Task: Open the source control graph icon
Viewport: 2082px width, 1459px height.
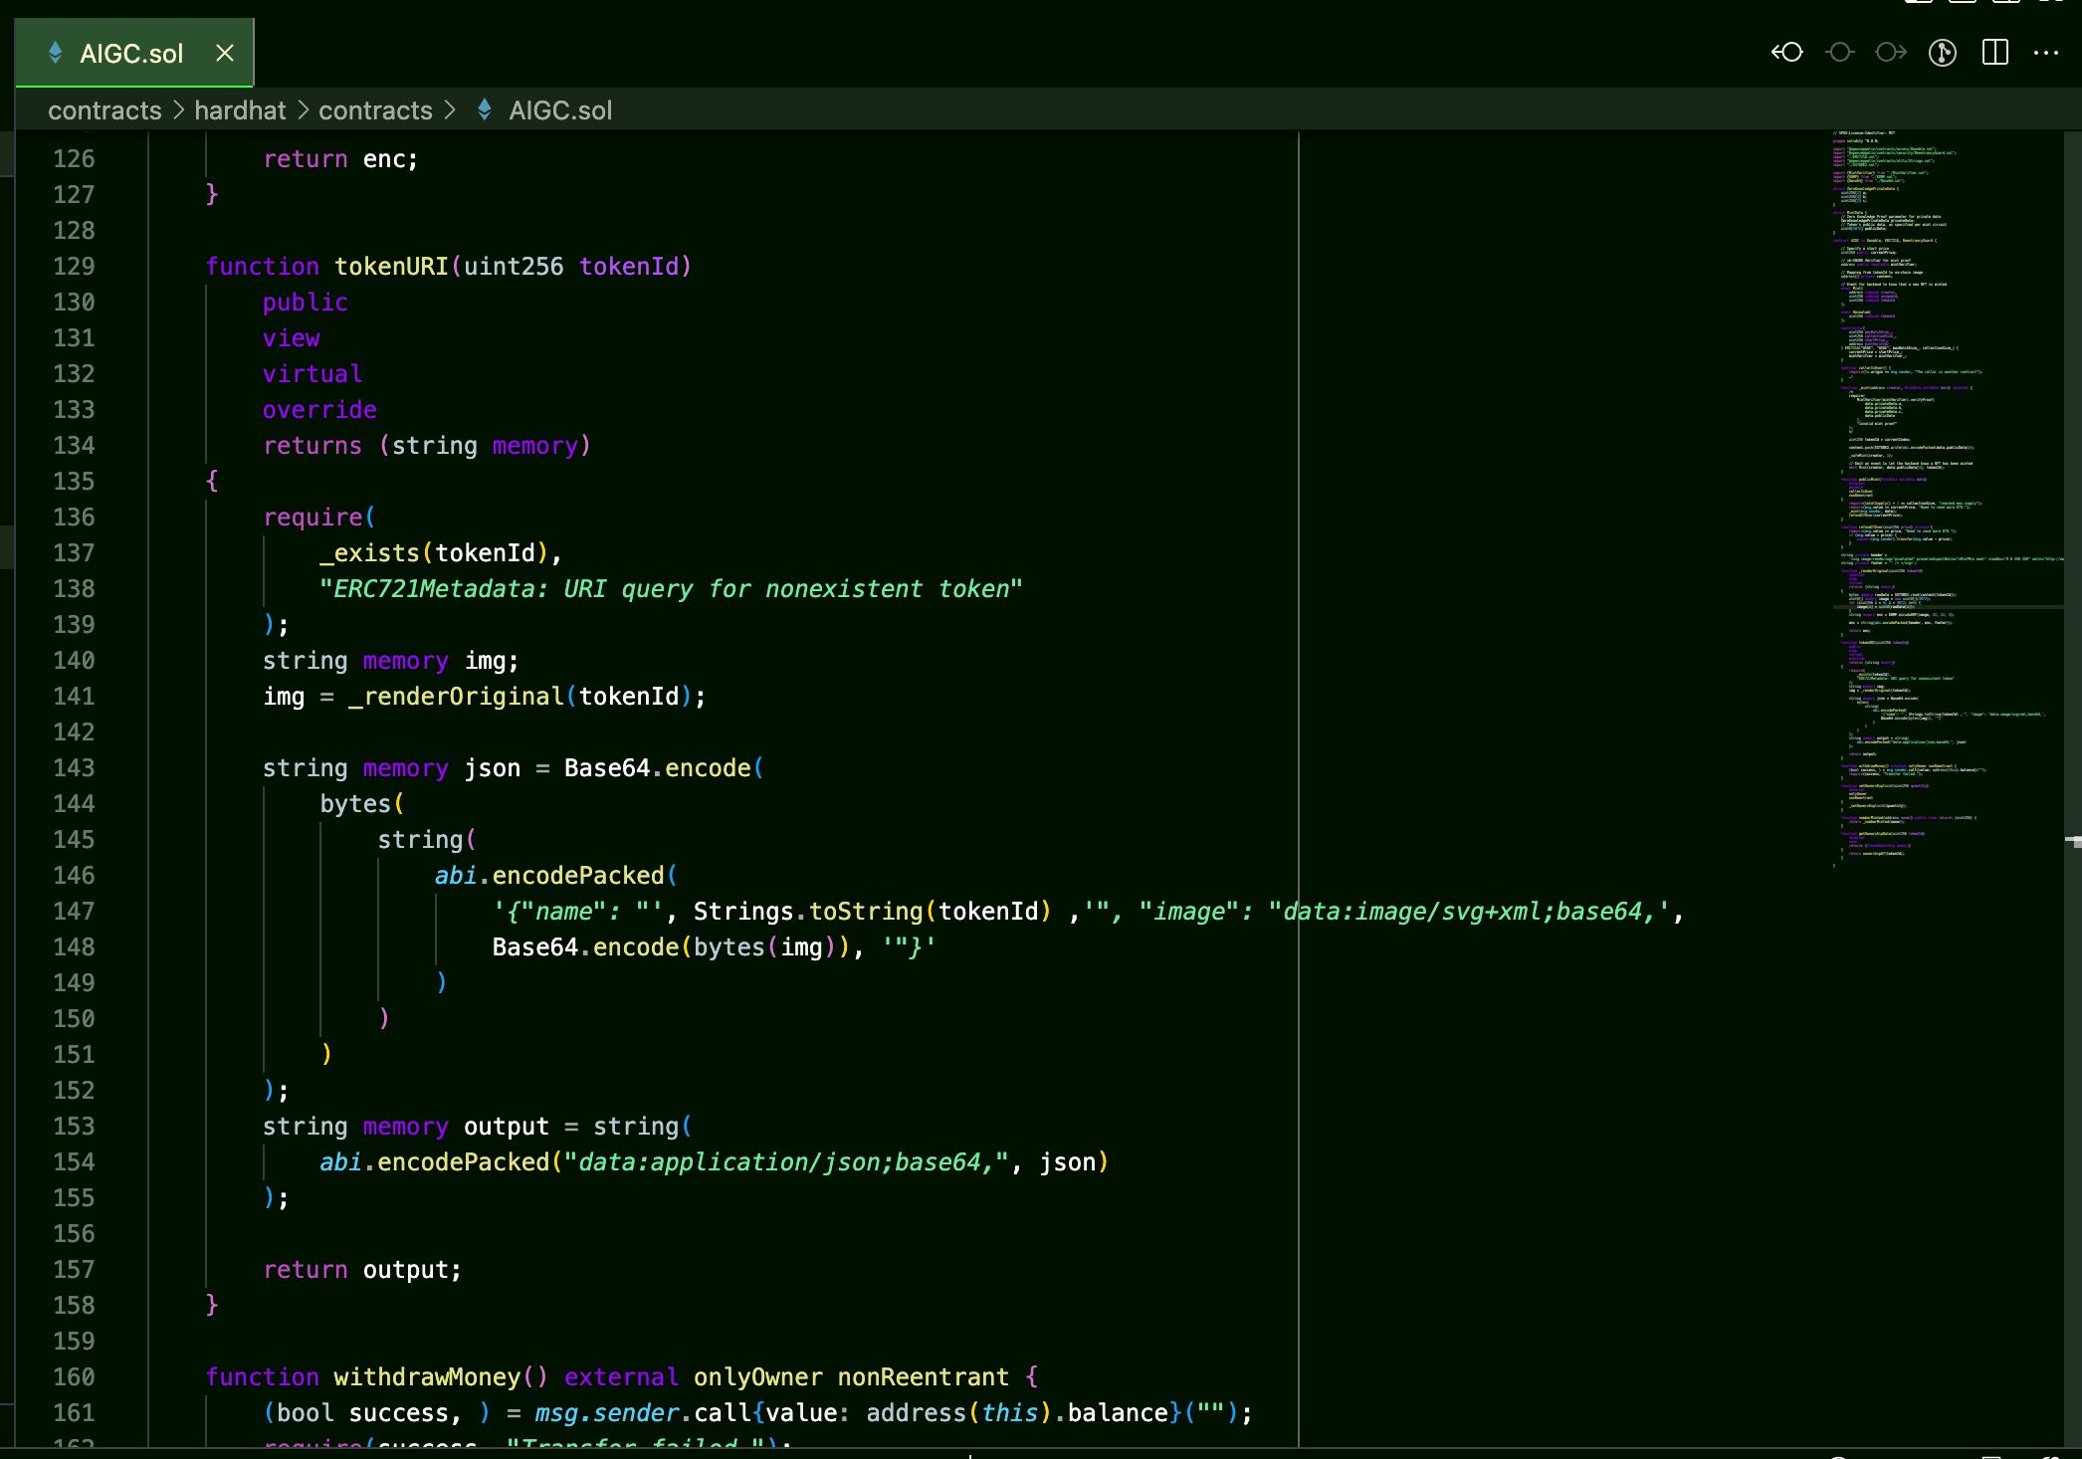Action: tap(1943, 52)
